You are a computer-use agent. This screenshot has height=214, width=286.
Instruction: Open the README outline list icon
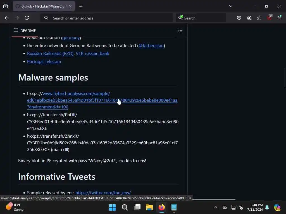pyautogui.click(x=180, y=30)
